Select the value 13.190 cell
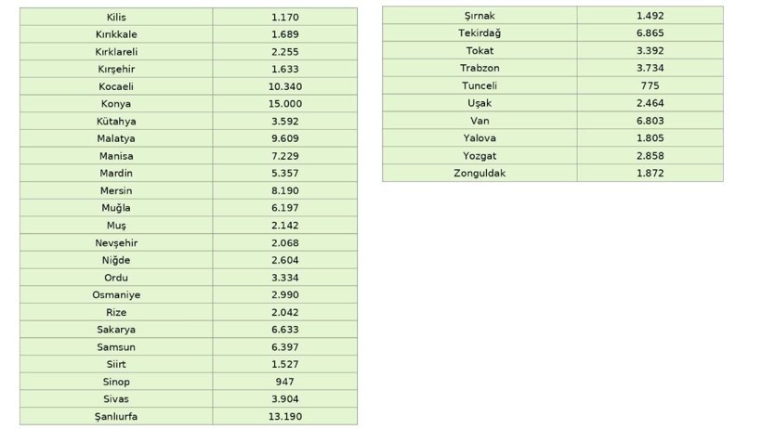The width and height of the screenshot is (762, 429). tap(284, 417)
